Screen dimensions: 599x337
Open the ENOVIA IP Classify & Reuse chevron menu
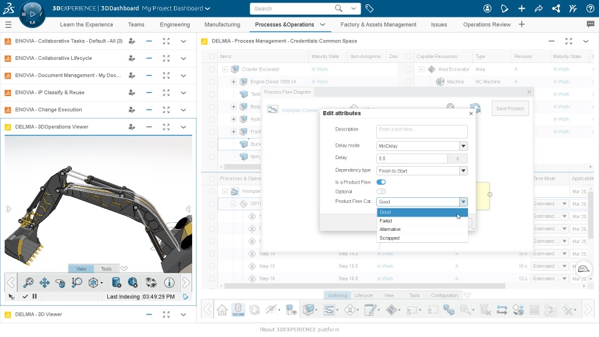pos(183,92)
